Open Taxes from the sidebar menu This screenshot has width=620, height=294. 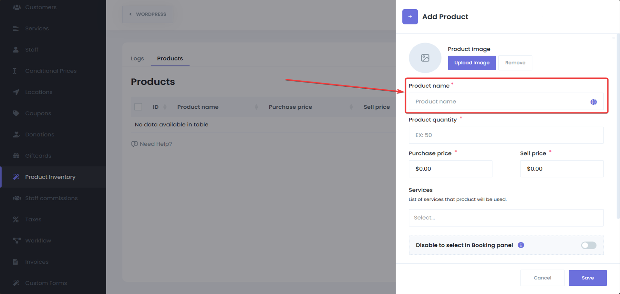[33, 220]
